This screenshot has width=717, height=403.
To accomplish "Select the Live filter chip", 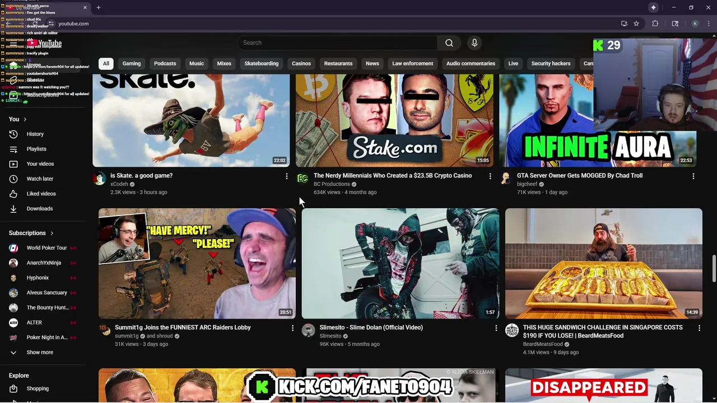I will (513, 63).
